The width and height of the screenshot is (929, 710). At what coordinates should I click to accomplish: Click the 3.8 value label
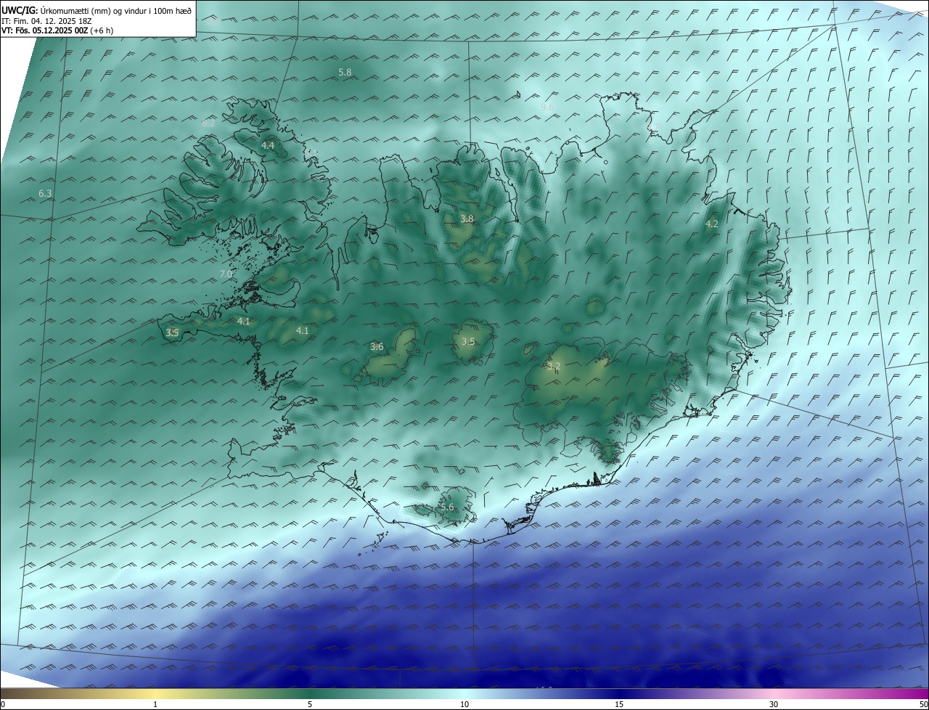coord(467,219)
